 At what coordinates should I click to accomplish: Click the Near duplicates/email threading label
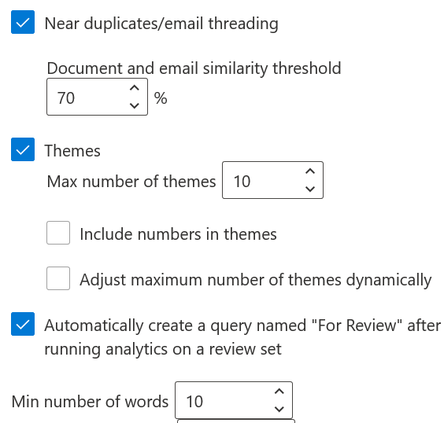click(x=161, y=24)
